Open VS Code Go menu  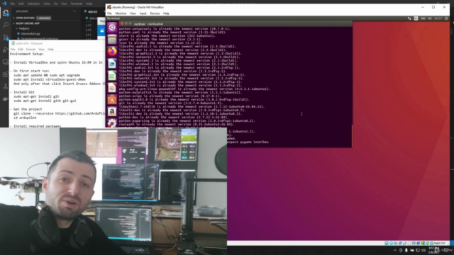click(x=55, y=4)
